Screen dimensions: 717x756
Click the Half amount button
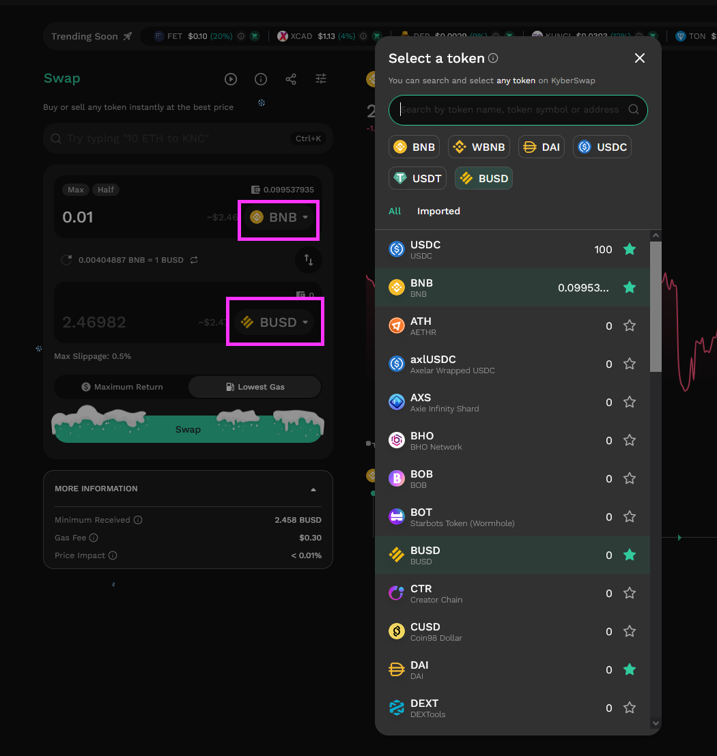pyautogui.click(x=106, y=190)
